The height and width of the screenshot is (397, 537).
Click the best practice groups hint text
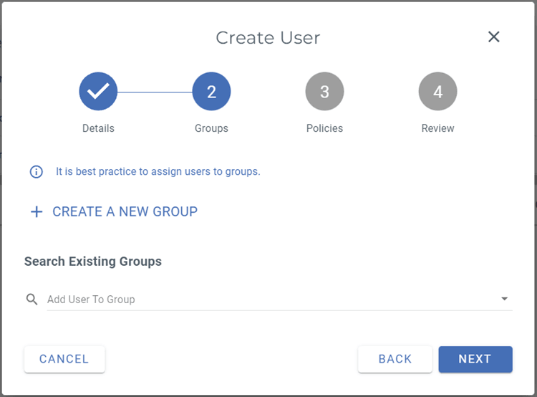[x=158, y=172]
